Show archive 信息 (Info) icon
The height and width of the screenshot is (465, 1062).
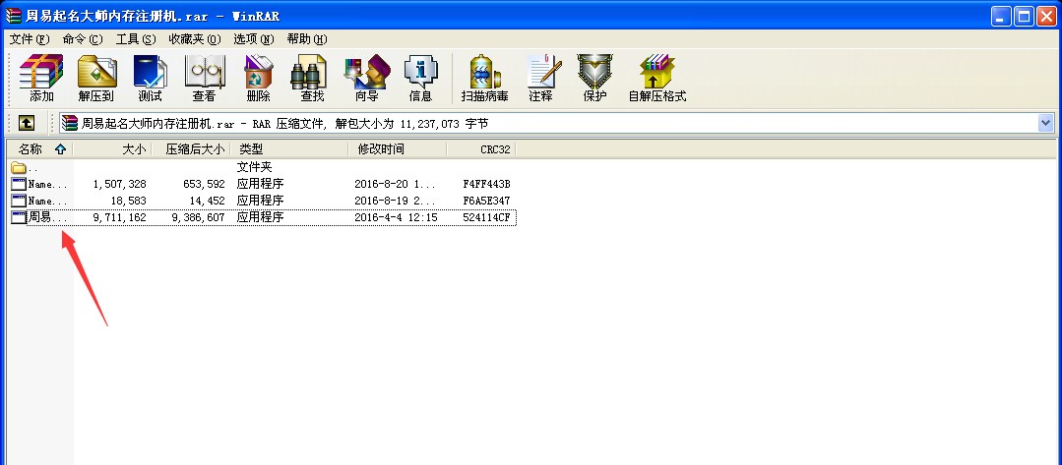click(420, 78)
